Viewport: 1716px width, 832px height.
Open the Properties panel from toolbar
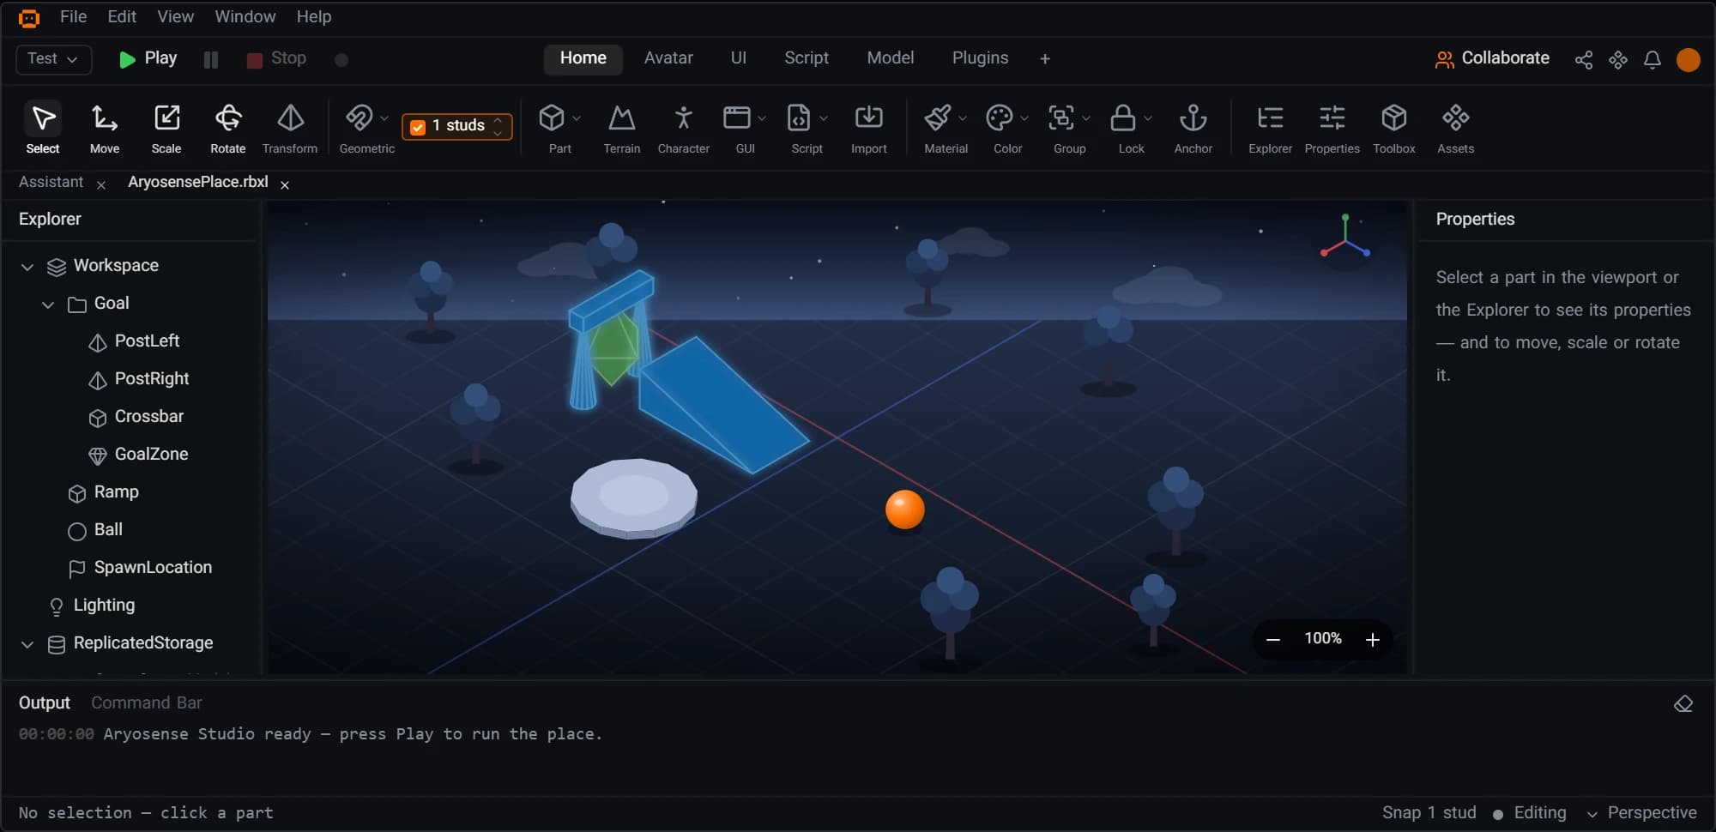1332,129
